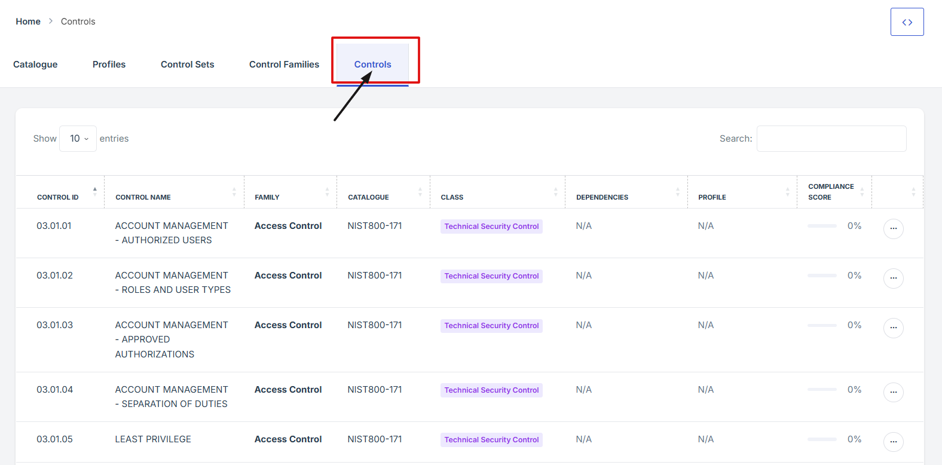Image resolution: width=942 pixels, height=465 pixels.
Task: Sort table by Control ID arrows
Action: tap(94, 192)
